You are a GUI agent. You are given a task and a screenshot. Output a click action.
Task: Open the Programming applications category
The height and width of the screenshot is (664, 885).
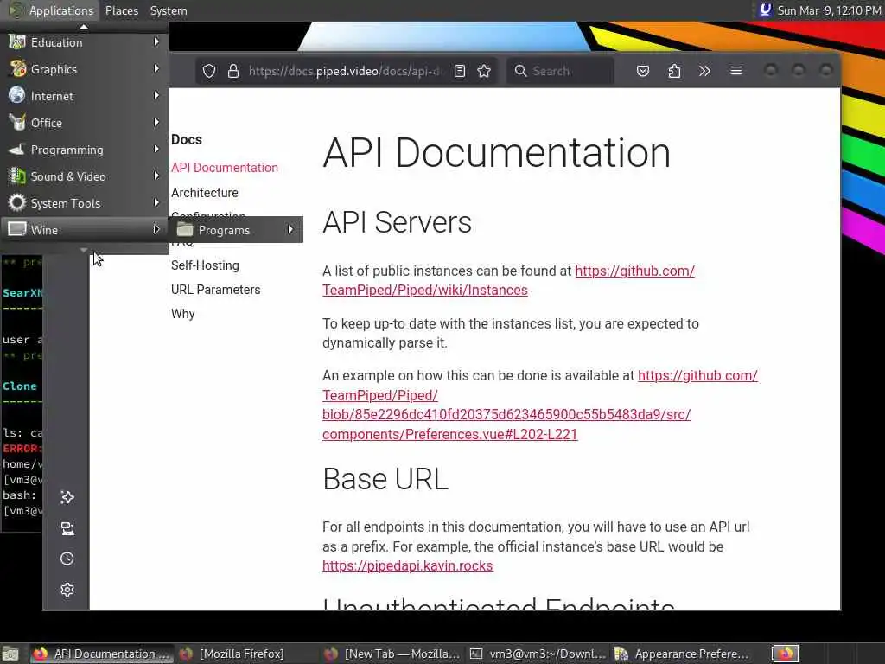84,150
